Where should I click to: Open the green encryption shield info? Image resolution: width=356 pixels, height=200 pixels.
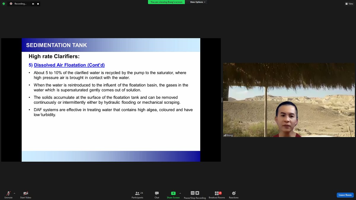(4, 4)
